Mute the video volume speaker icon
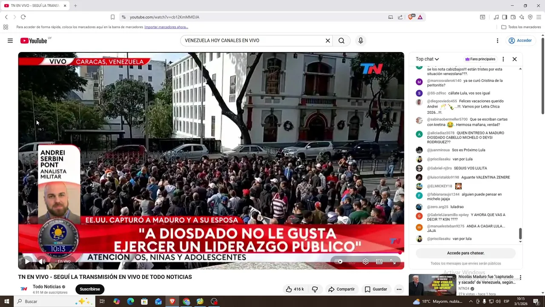The image size is (545, 307). (x=42, y=261)
